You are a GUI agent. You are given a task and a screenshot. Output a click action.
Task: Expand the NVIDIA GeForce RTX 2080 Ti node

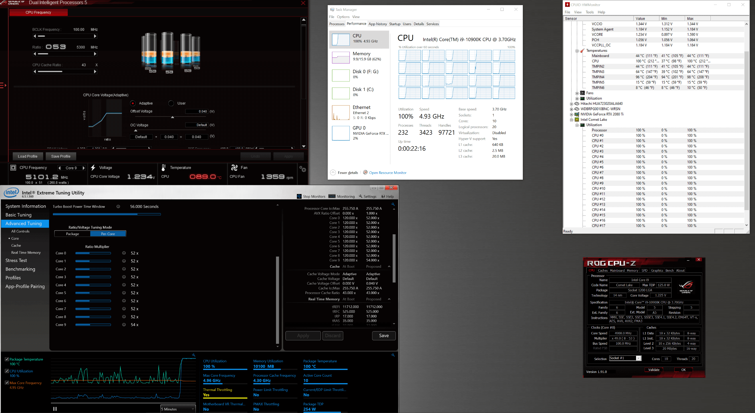pos(571,114)
